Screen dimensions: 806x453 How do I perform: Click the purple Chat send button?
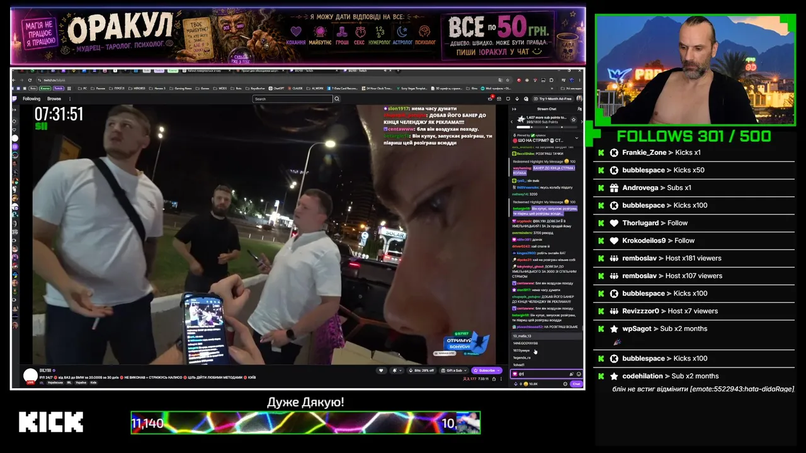[x=576, y=384]
